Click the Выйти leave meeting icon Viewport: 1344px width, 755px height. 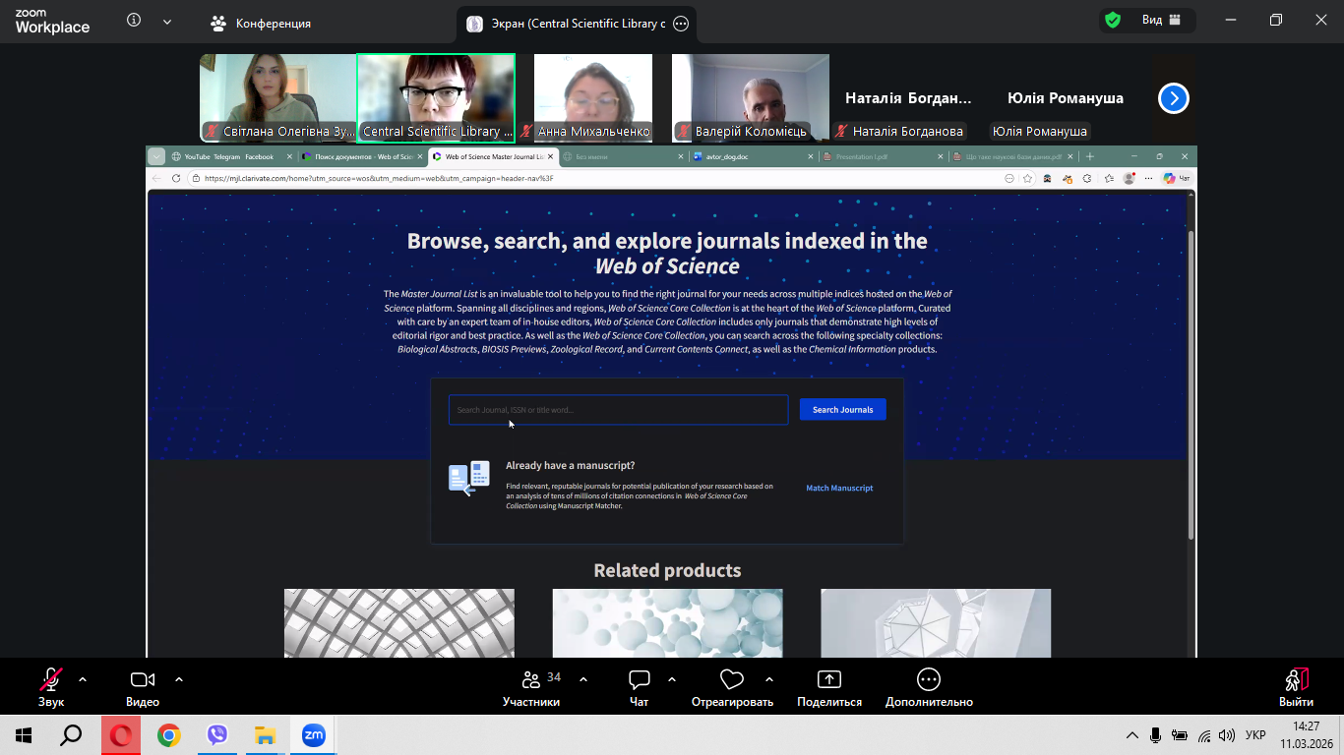point(1296,680)
